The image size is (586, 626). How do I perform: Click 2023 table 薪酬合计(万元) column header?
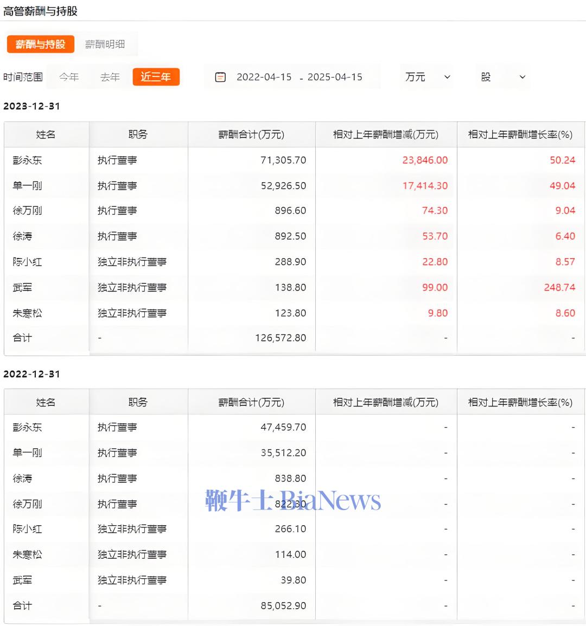coord(251,134)
